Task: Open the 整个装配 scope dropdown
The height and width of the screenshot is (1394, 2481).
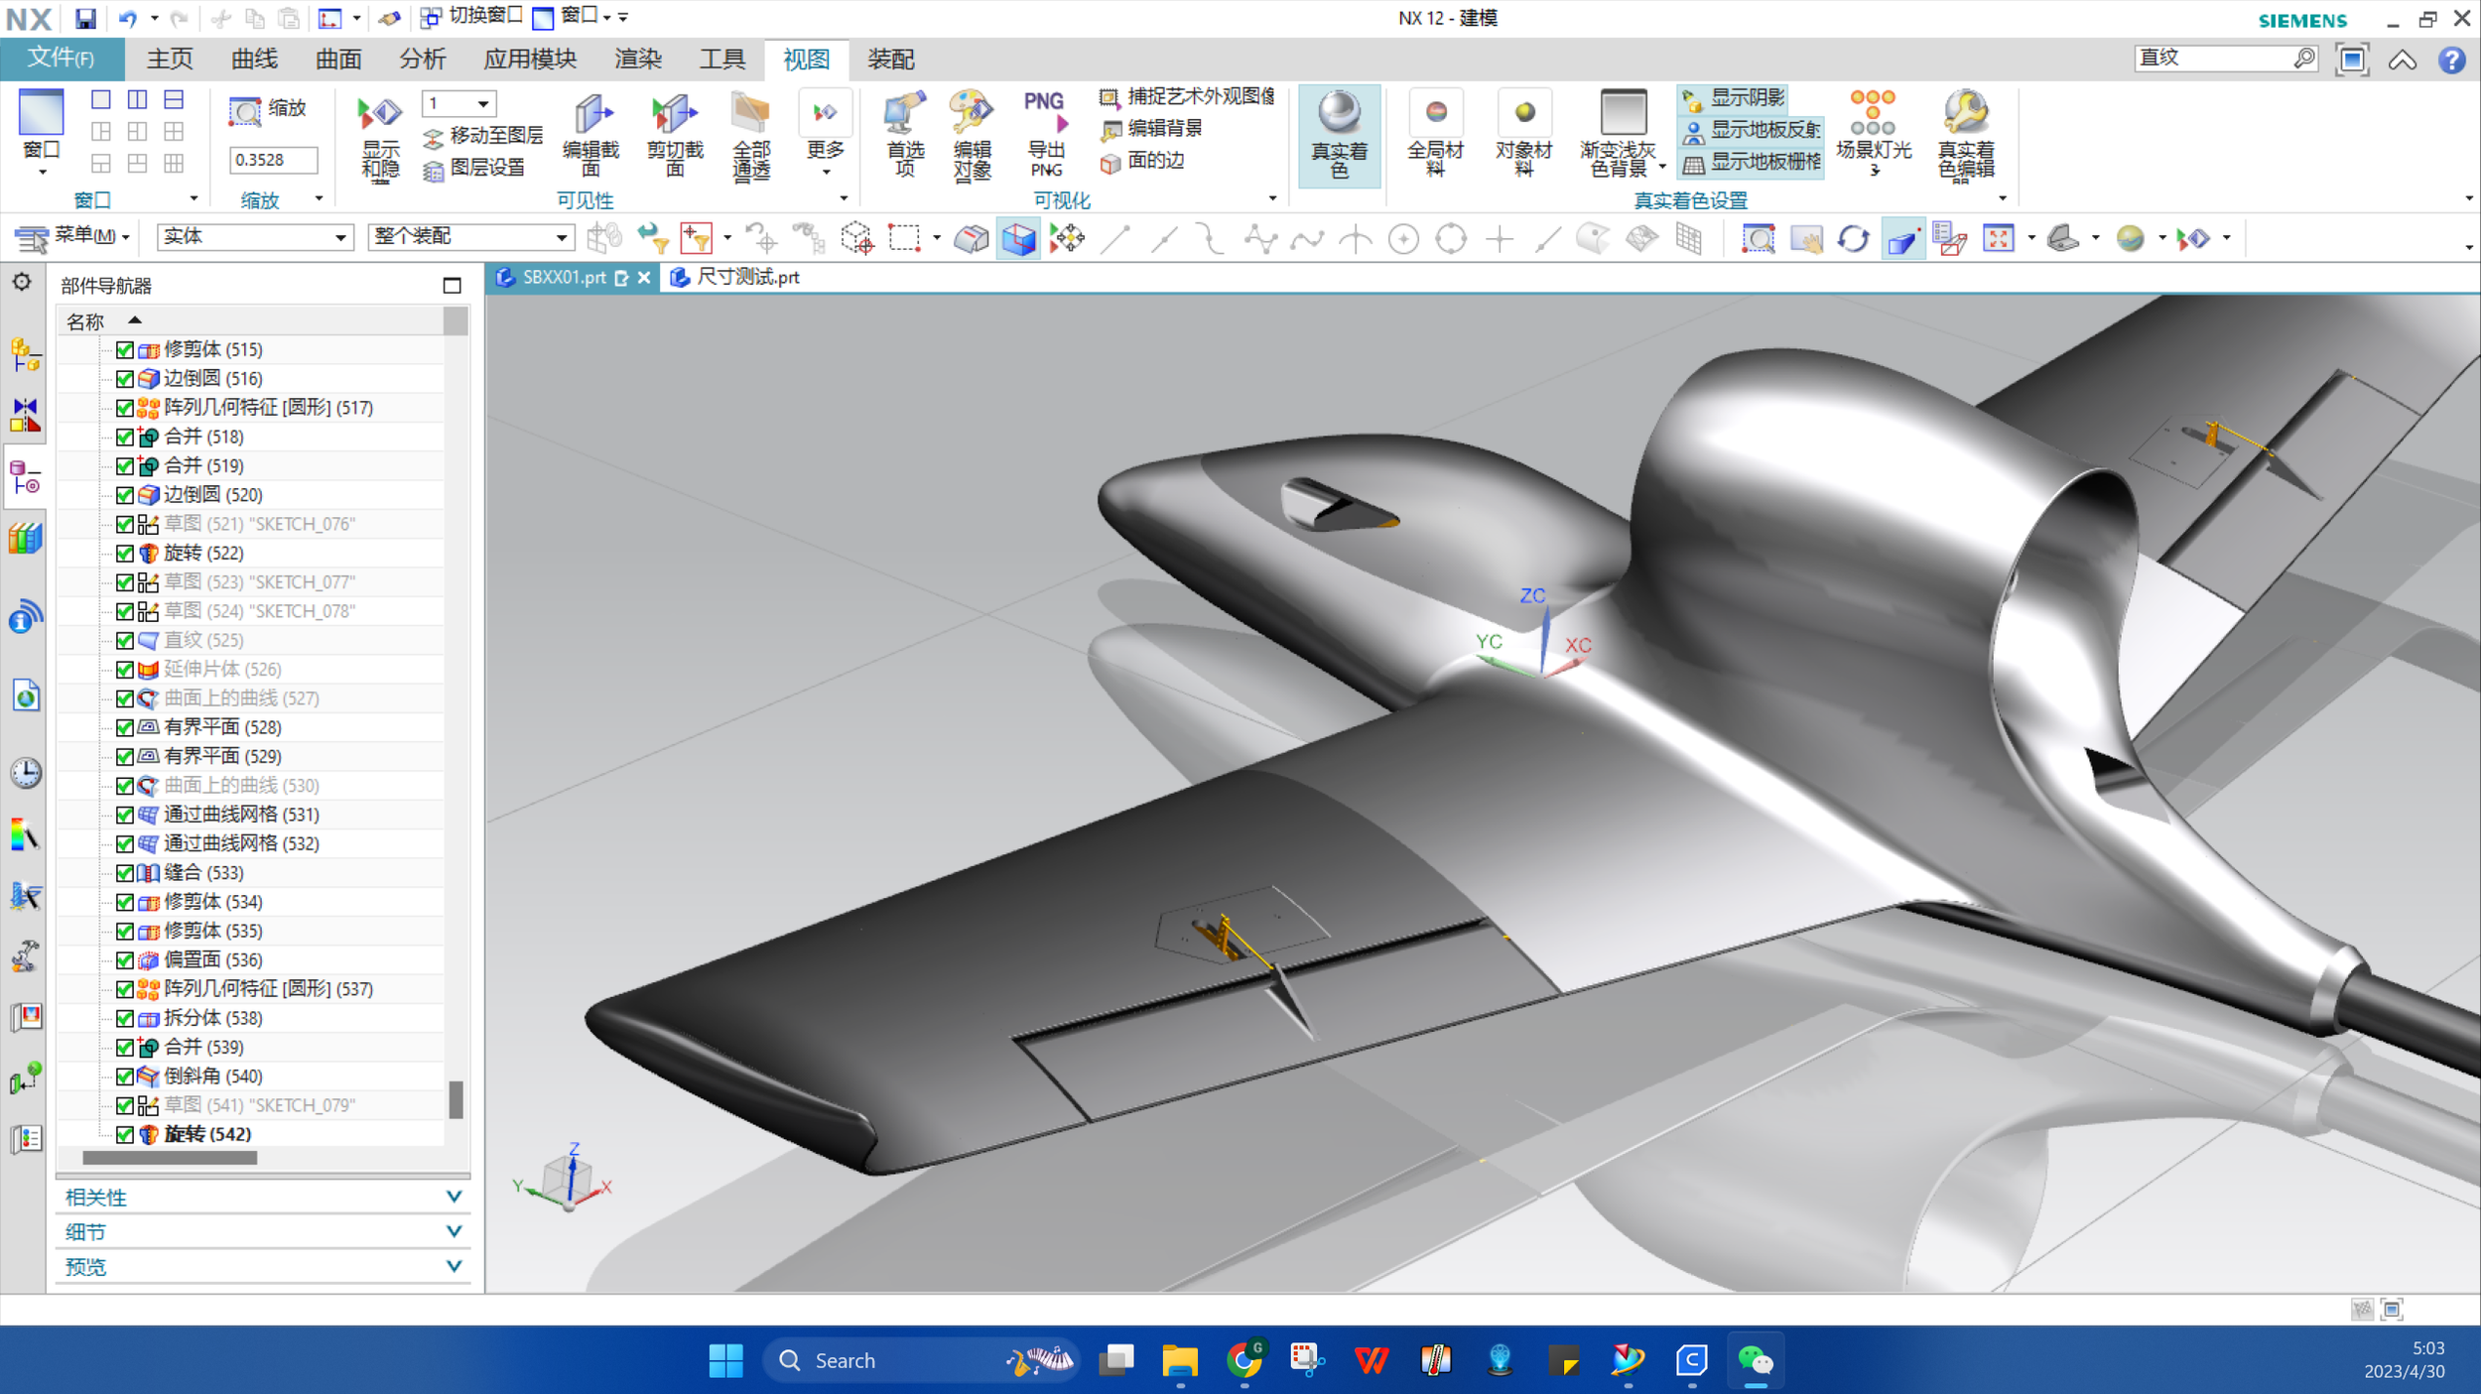Action: [x=561, y=237]
